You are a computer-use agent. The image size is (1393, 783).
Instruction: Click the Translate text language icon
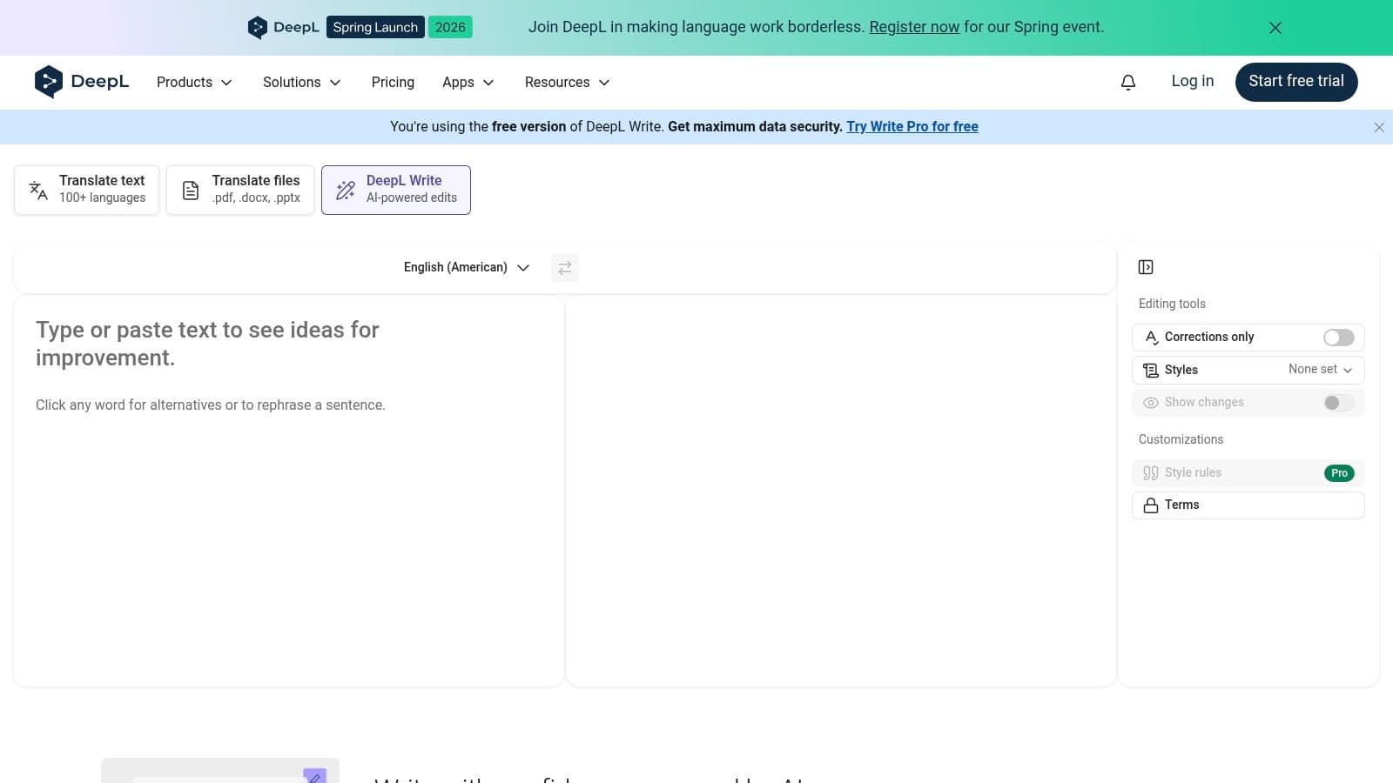(x=38, y=190)
